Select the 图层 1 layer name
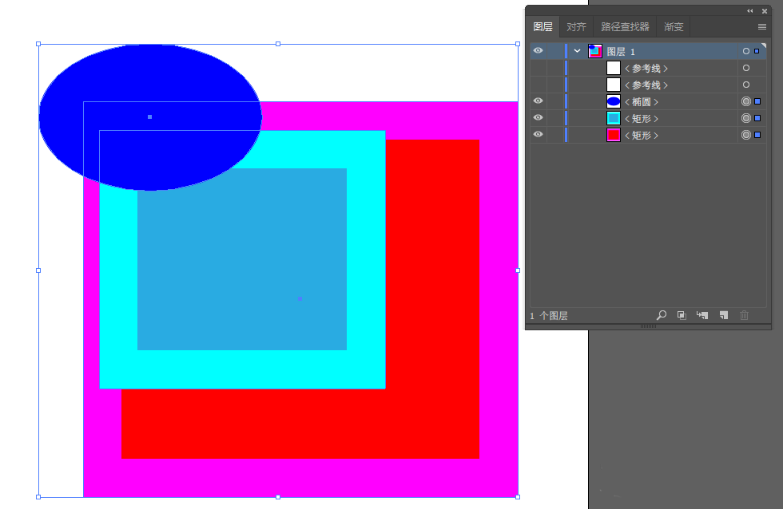This screenshot has height=509, width=783. coord(621,51)
